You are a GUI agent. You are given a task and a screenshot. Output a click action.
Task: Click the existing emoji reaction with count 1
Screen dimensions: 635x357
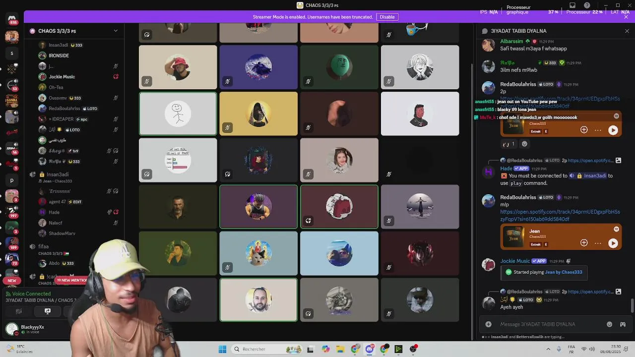[509, 144]
